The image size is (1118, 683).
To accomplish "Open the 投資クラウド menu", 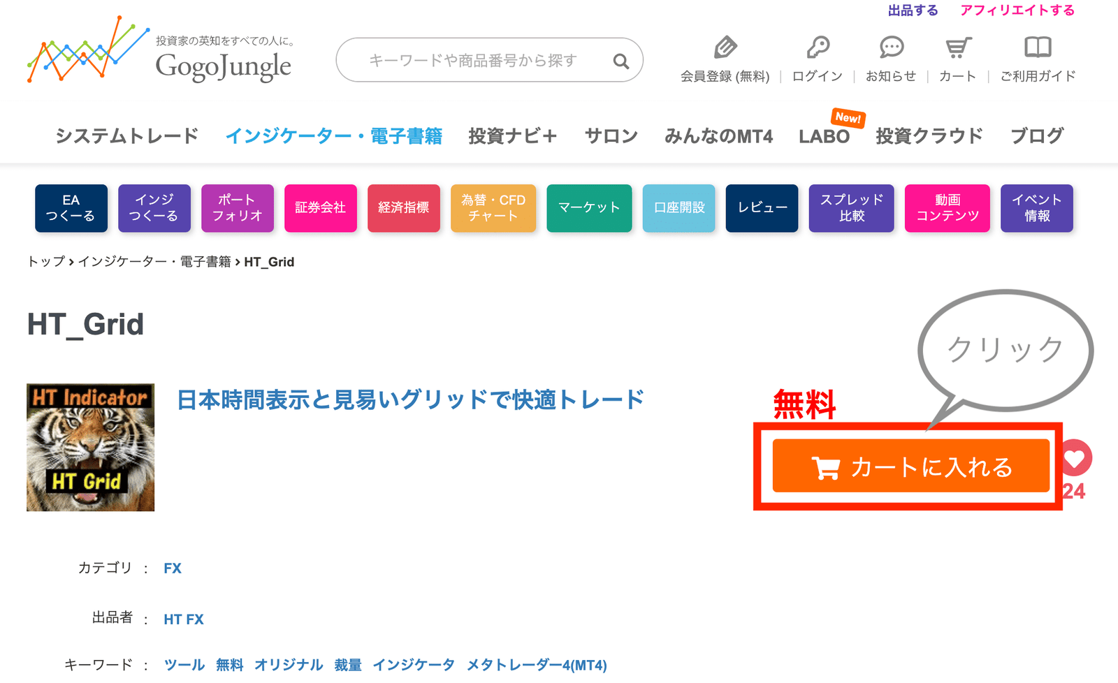I will [929, 135].
